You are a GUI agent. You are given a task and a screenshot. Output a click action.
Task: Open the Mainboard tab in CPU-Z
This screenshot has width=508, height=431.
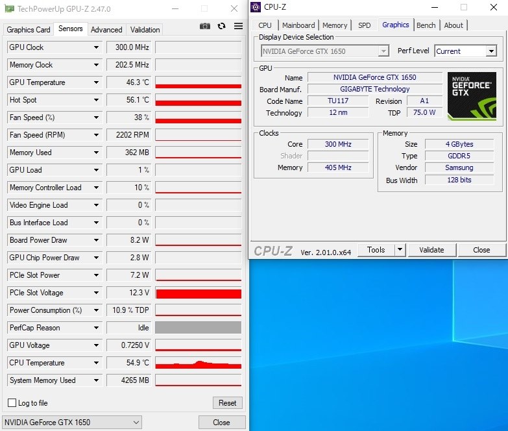pos(298,25)
